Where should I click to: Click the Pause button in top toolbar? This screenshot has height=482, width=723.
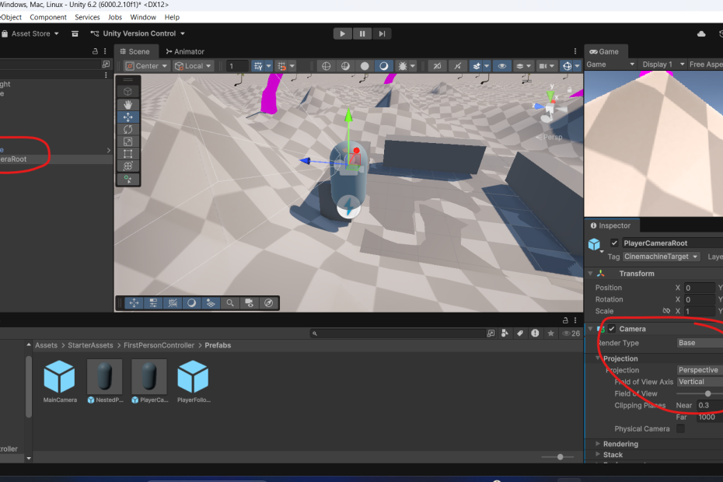[362, 33]
